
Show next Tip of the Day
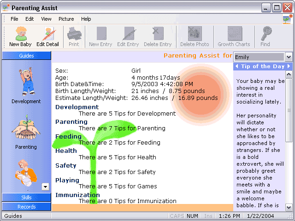[x=289, y=66]
